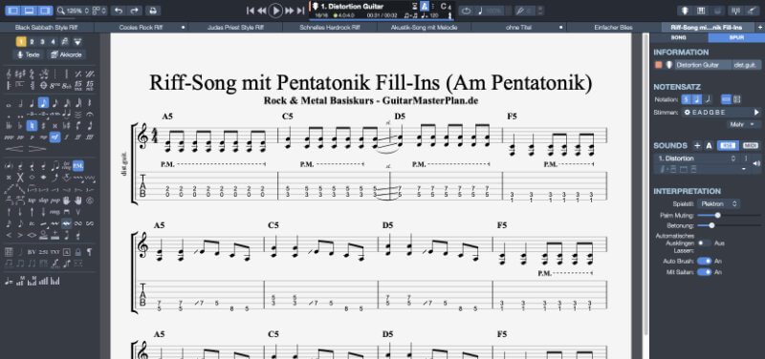765x359 pixels.
Task: Click the pop technique icon
Action: [55, 201]
